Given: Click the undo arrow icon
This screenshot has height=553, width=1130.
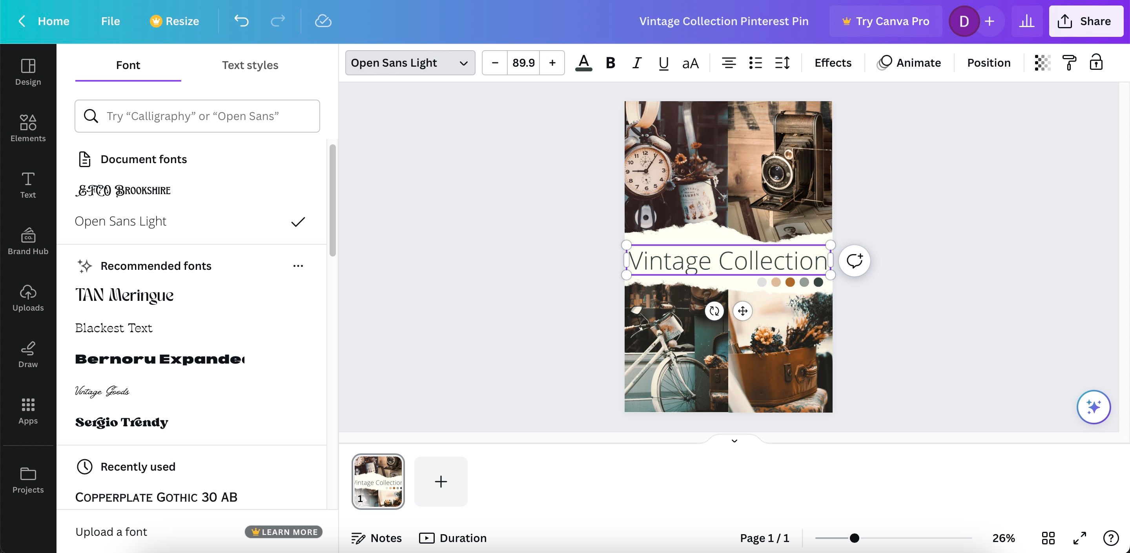Looking at the screenshot, I should [x=241, y=21].
